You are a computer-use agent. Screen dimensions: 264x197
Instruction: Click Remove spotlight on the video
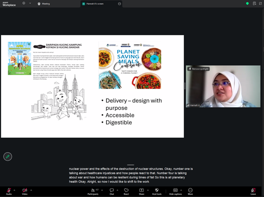point(199,69)
